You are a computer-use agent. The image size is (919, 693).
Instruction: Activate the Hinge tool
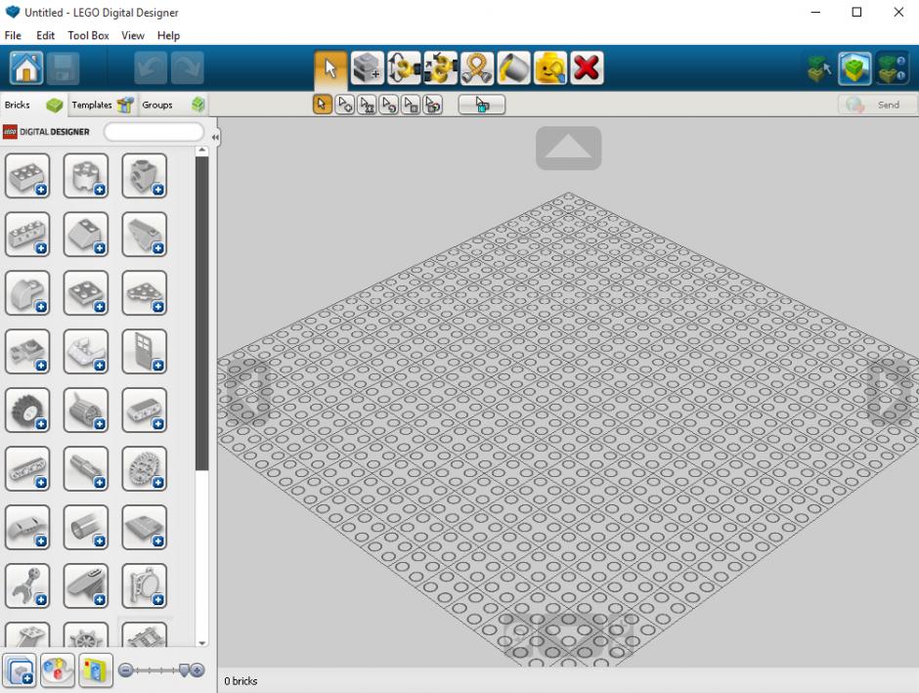pyautogui.click(x=404, y=67)
